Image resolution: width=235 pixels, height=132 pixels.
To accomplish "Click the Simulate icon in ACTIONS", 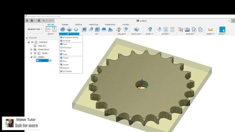I will point(159,29).
